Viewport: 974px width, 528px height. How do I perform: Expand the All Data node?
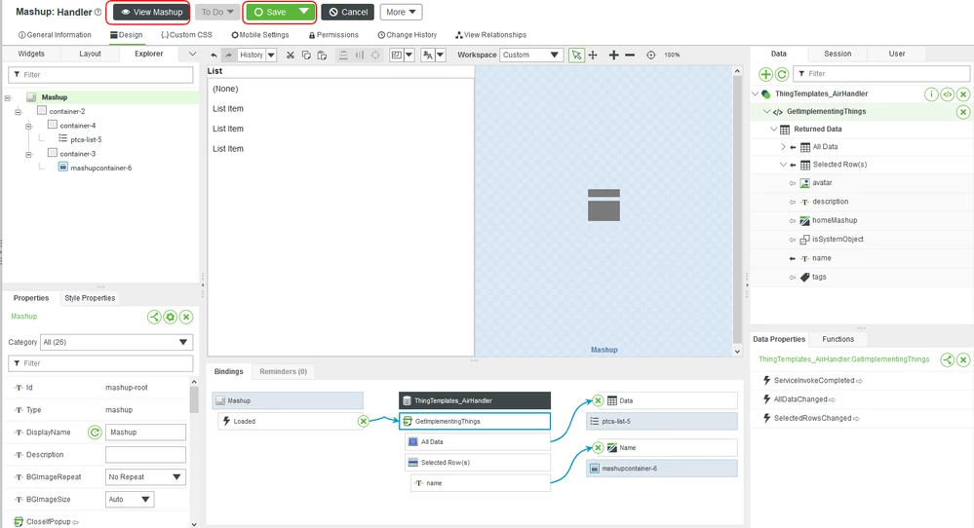pyautogui.click(x=783, y=147)
